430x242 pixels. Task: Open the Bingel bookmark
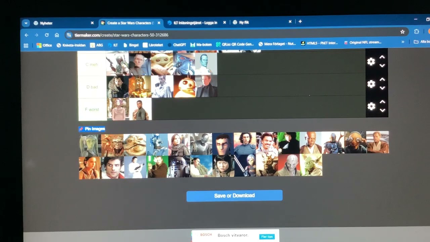coord(131,45)
